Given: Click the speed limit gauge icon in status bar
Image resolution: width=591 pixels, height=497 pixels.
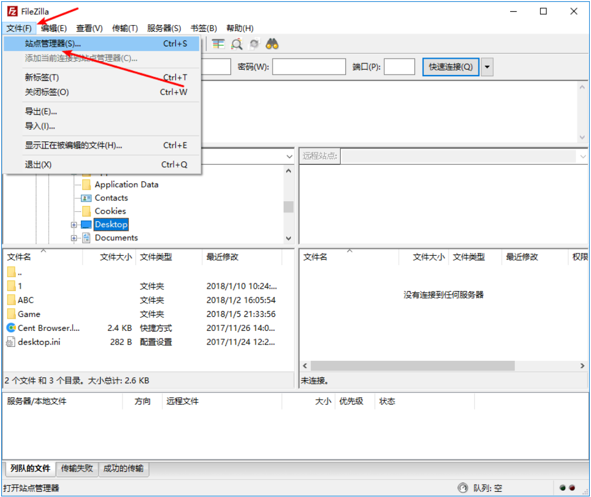Looking at the screenshot, I should tap(463, 488).
